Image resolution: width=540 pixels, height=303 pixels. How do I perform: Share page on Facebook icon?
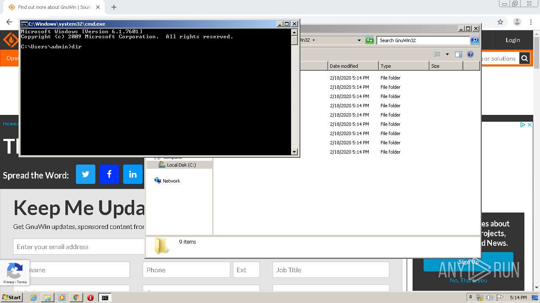(109, 174)
